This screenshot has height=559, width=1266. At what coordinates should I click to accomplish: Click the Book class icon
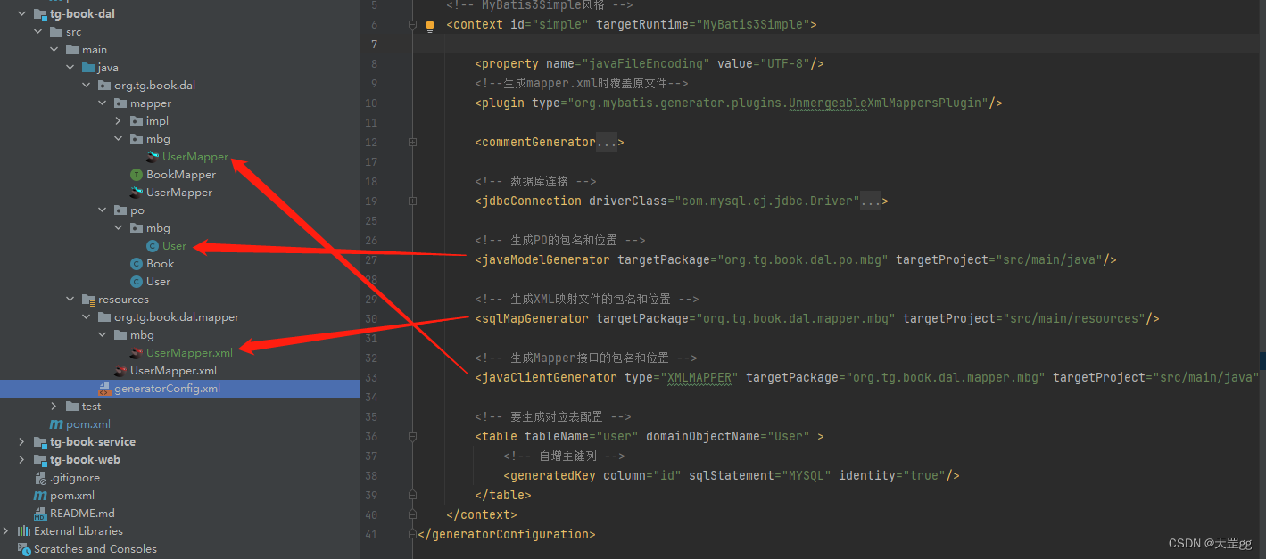pyautogui.click(x=137, y=264)
